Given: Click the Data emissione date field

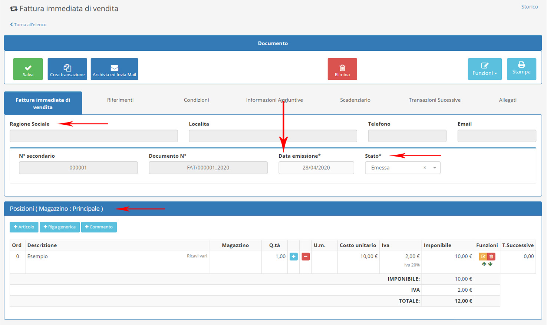Looking at the screenshot, I should click(x=316, y=168).
